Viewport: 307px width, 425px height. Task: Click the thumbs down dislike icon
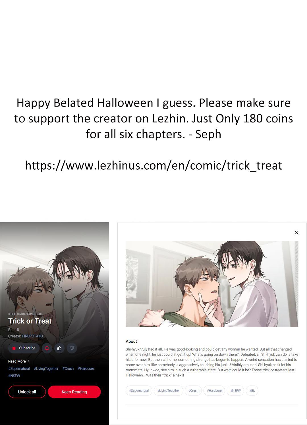(x=72, y=348)
